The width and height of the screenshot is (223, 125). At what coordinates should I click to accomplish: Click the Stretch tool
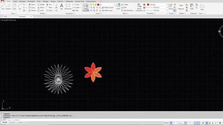32,10
